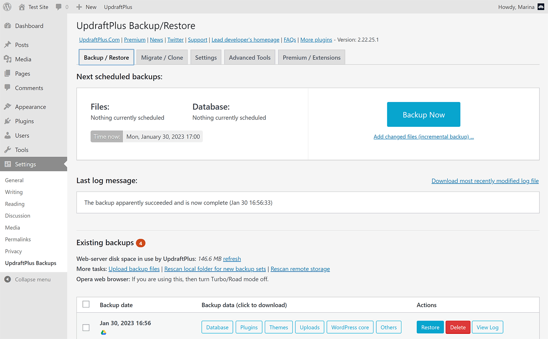The image size is (548, 339).
Task: Open Writing settings submenu
Action: click(14, 192)
